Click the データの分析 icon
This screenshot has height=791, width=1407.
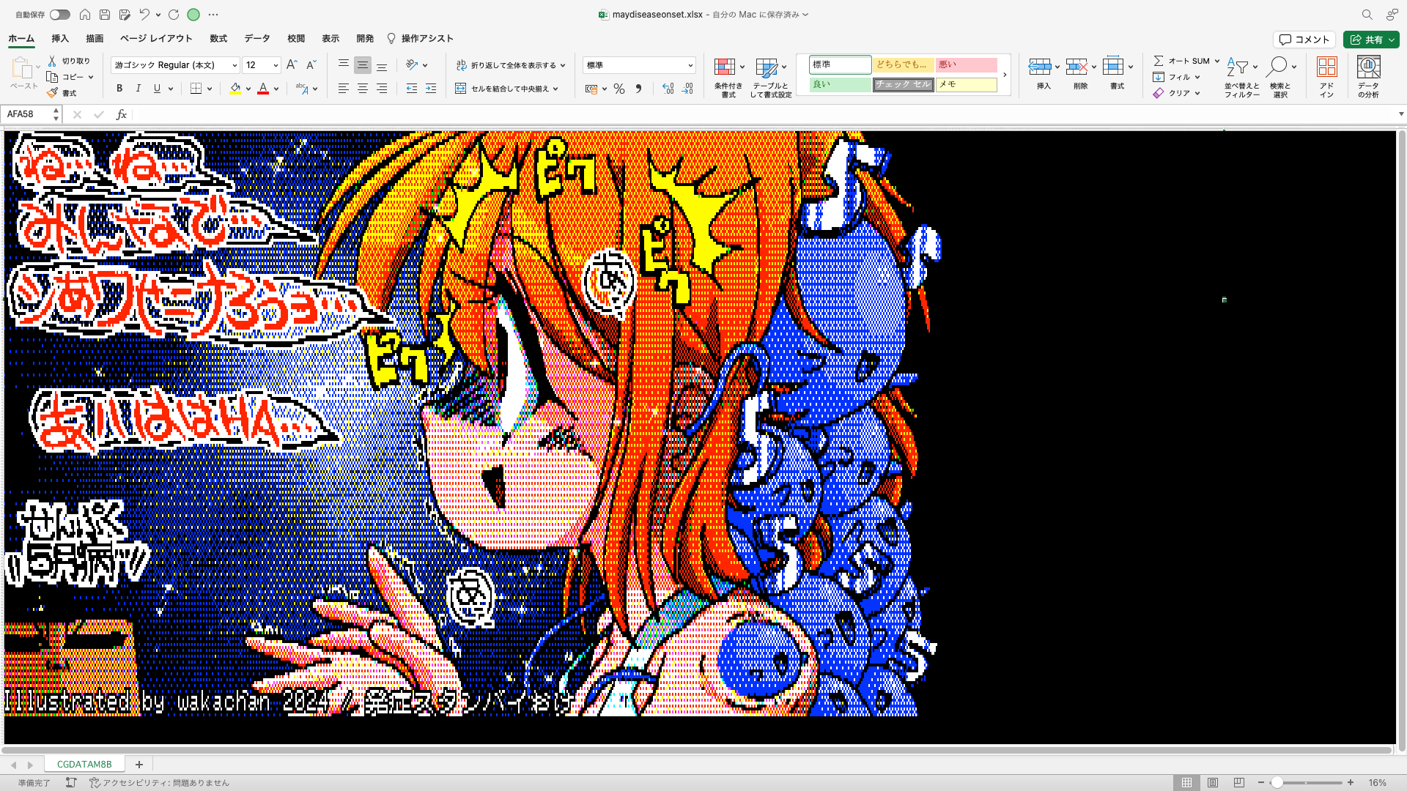(1368, 67)
